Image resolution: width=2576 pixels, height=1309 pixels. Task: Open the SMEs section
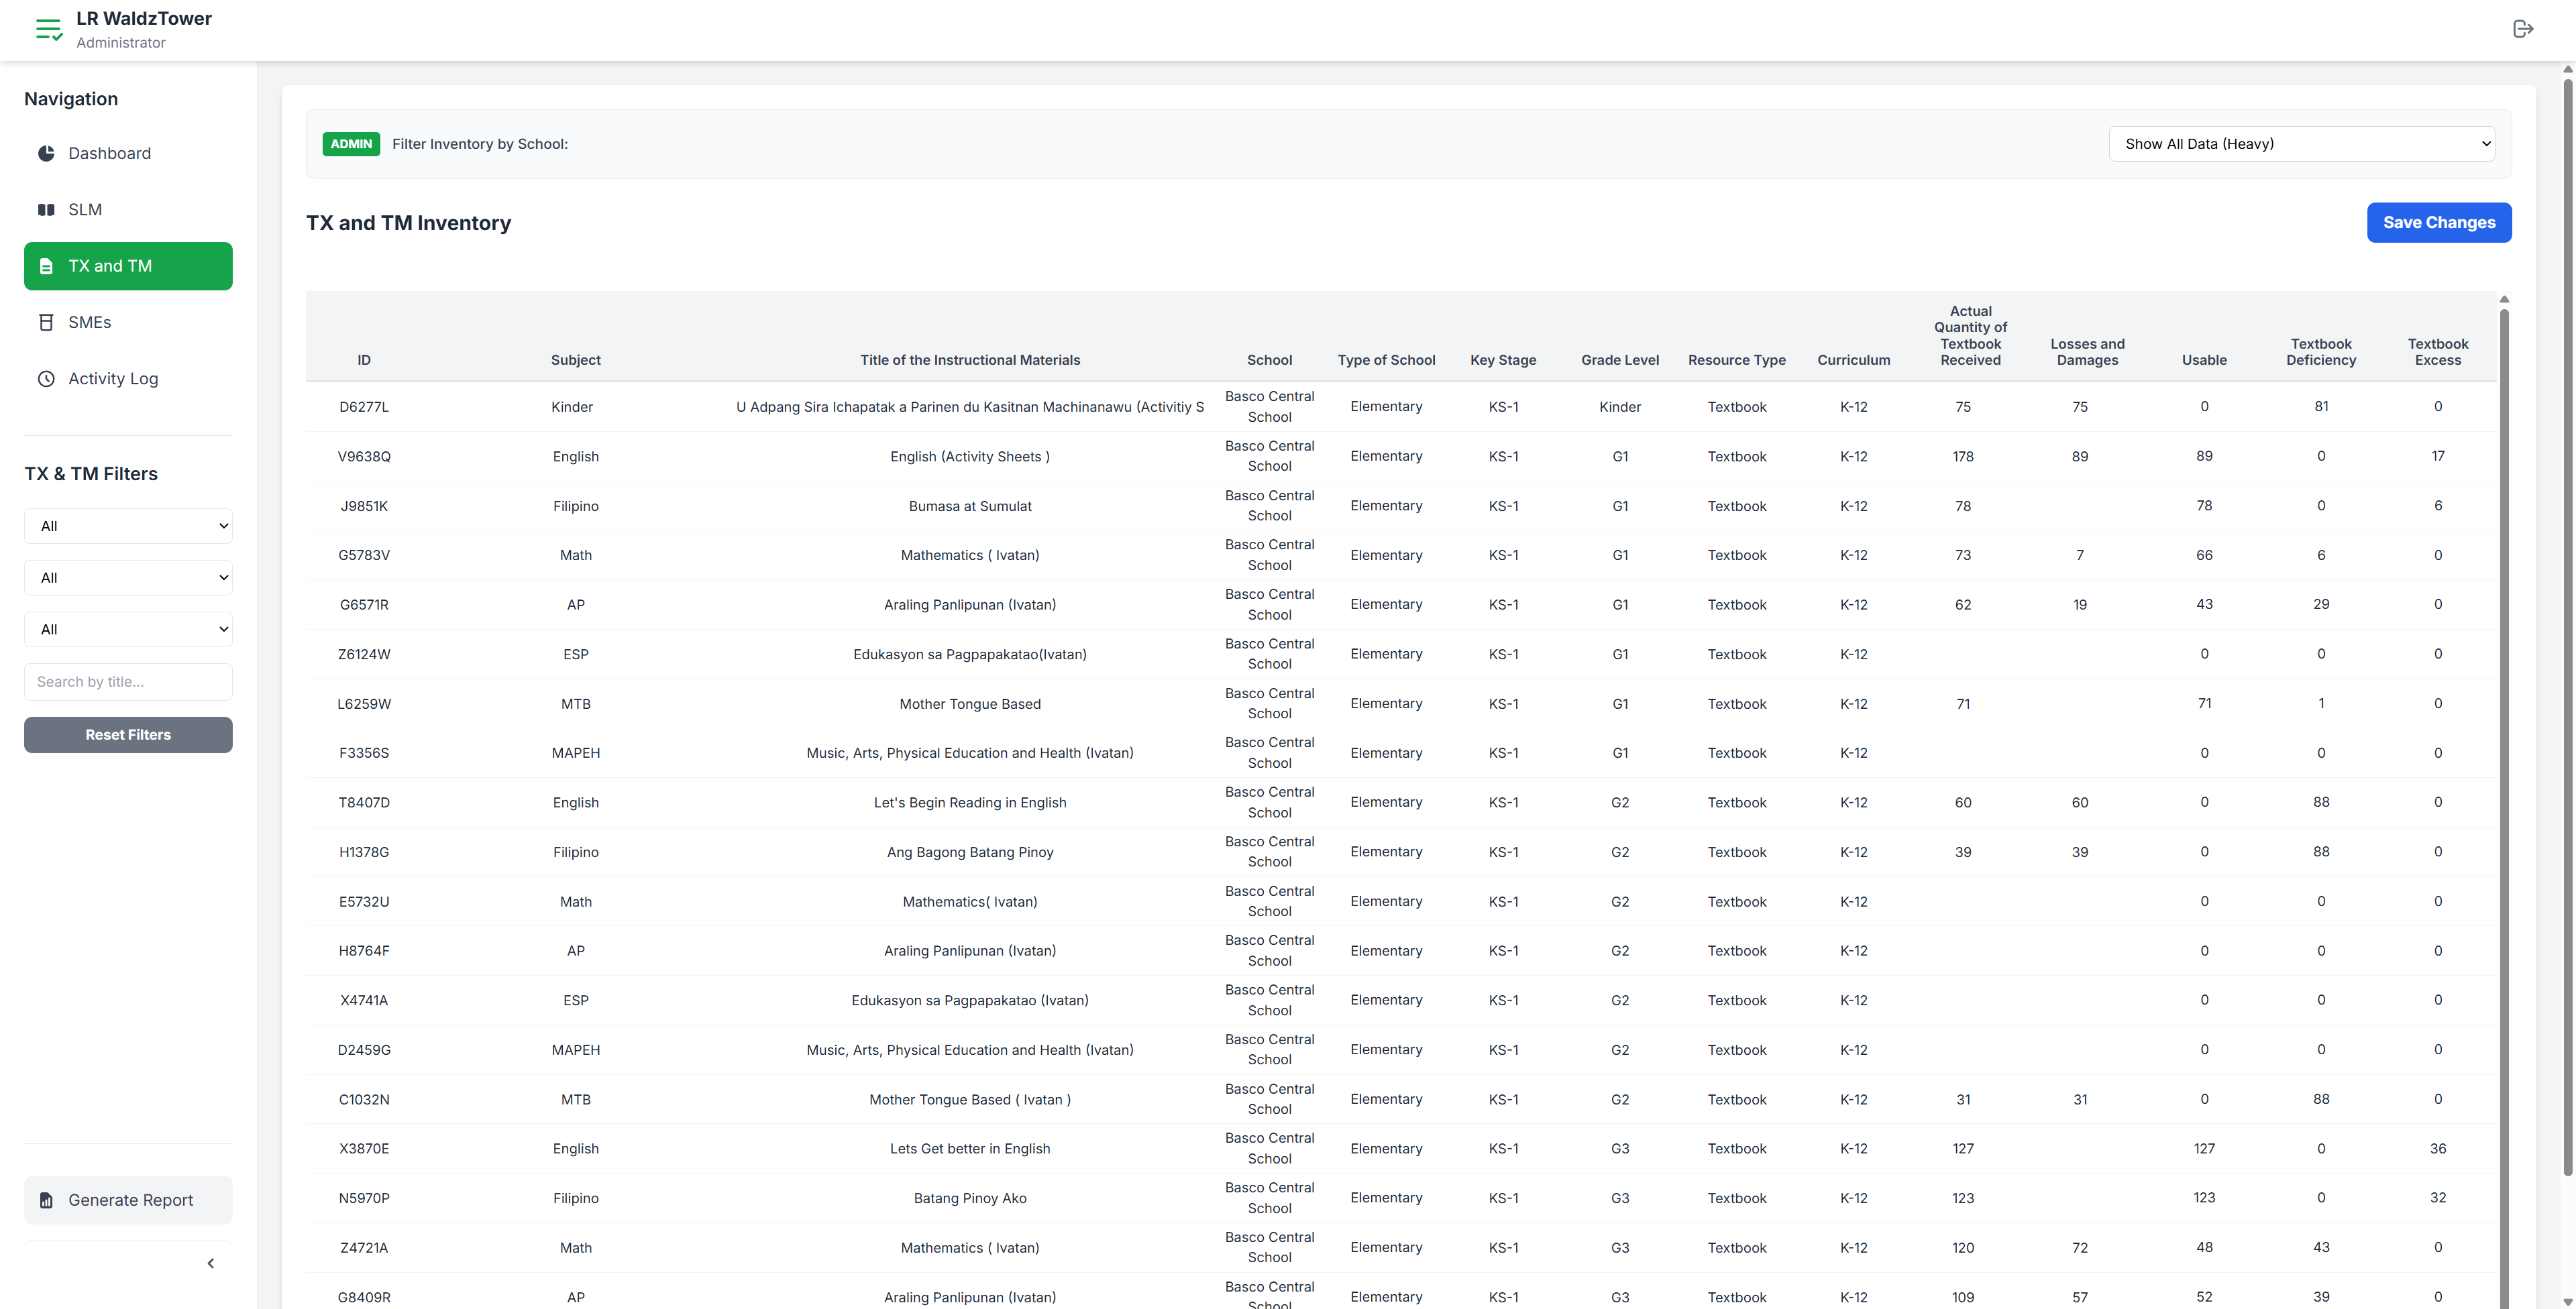pyautogui.click(x=128, y=322)
